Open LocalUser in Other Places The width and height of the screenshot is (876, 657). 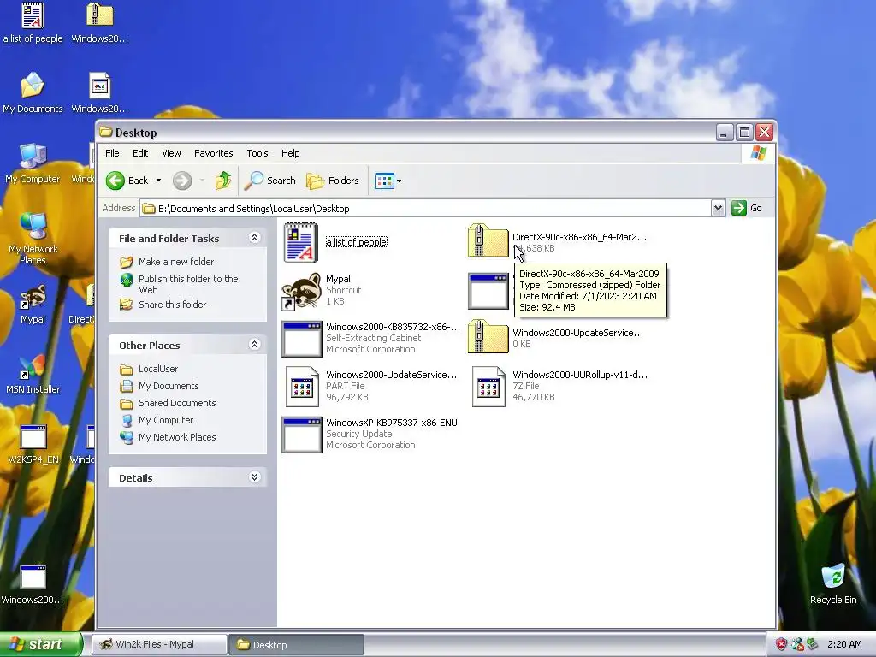point(158,369)
